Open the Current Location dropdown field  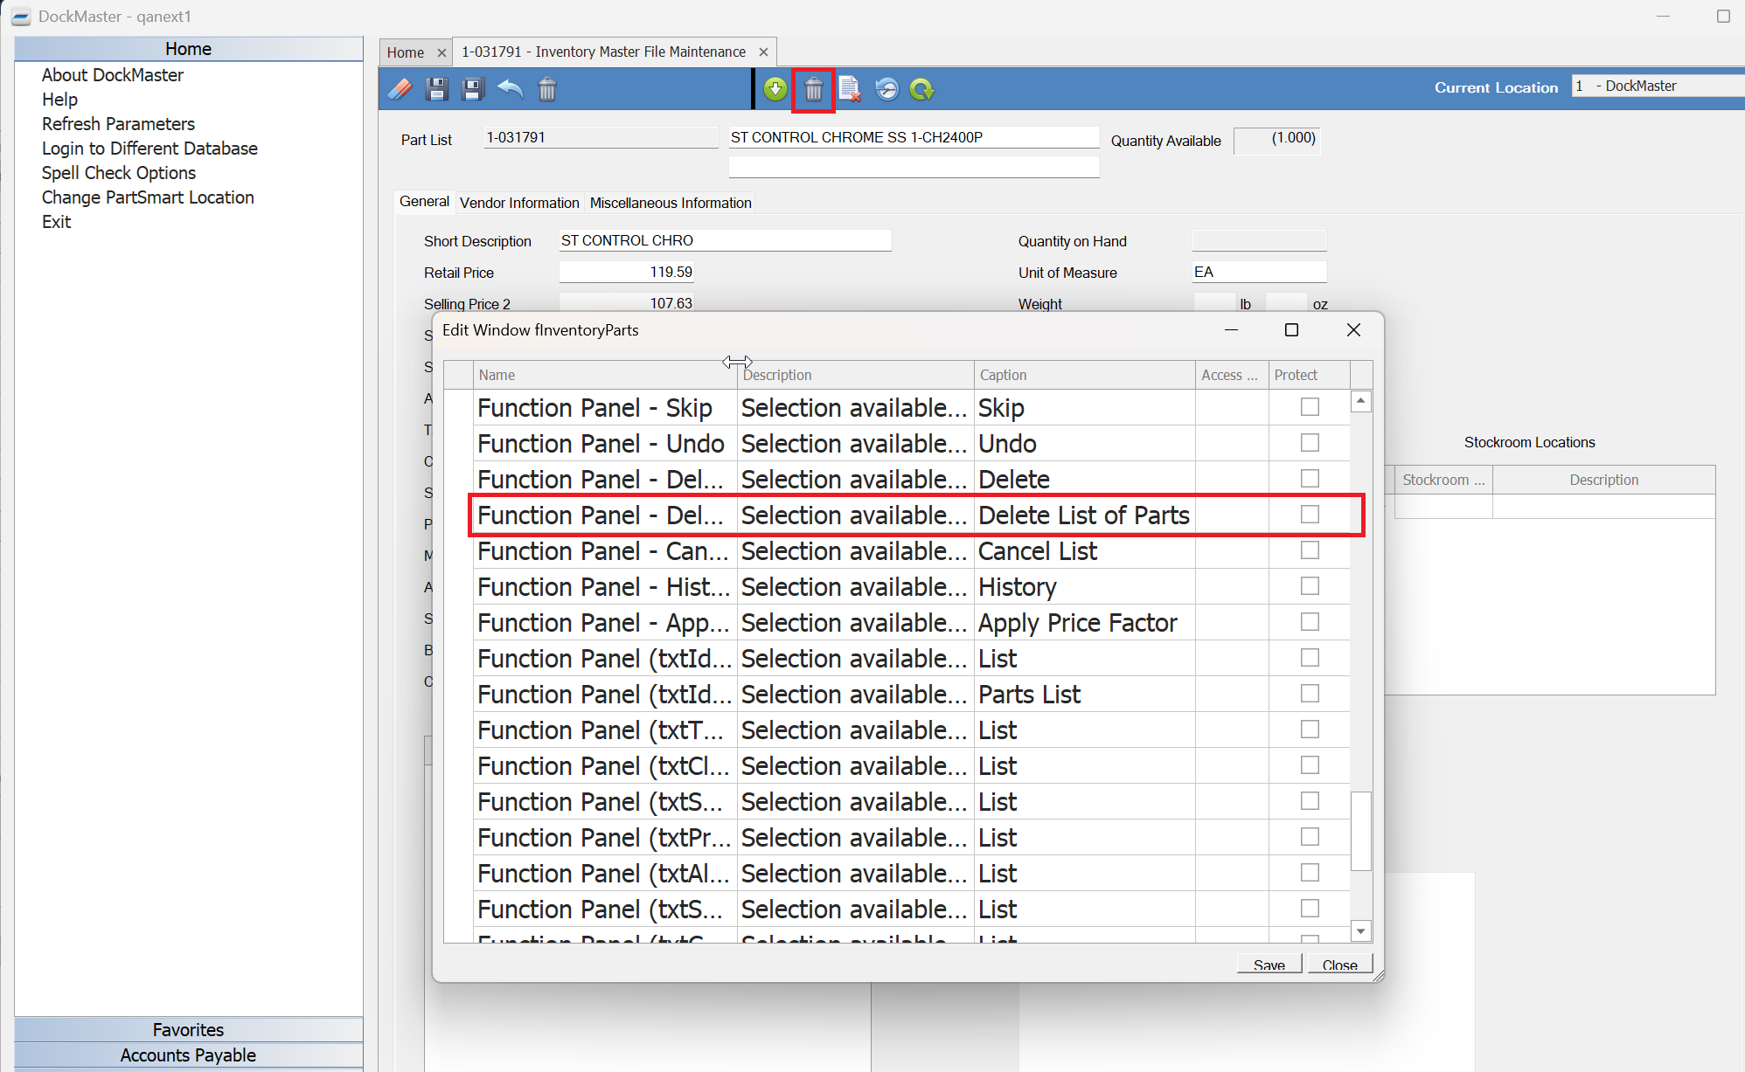pos(1657,86)
